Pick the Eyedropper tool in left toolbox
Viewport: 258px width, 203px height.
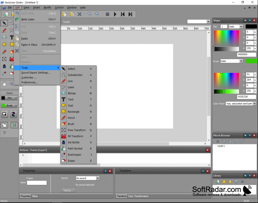(4, 73)
